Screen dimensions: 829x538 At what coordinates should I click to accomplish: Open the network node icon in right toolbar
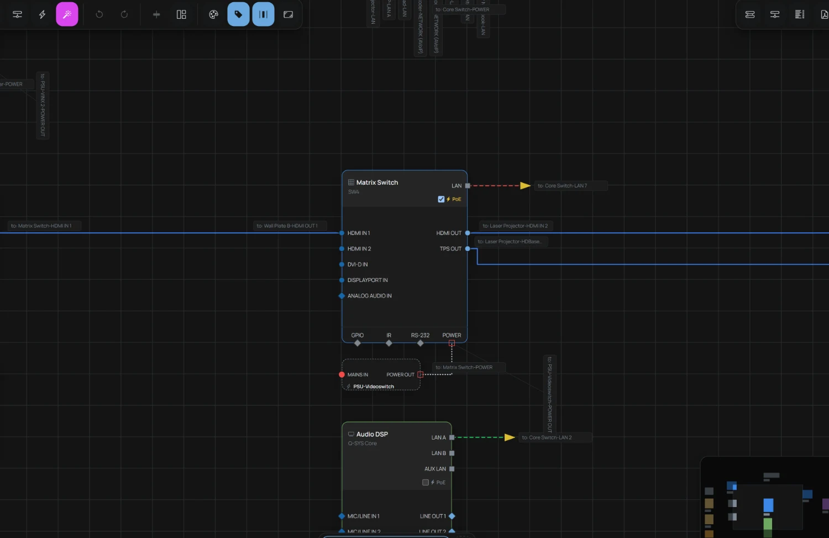click(775, 14)
